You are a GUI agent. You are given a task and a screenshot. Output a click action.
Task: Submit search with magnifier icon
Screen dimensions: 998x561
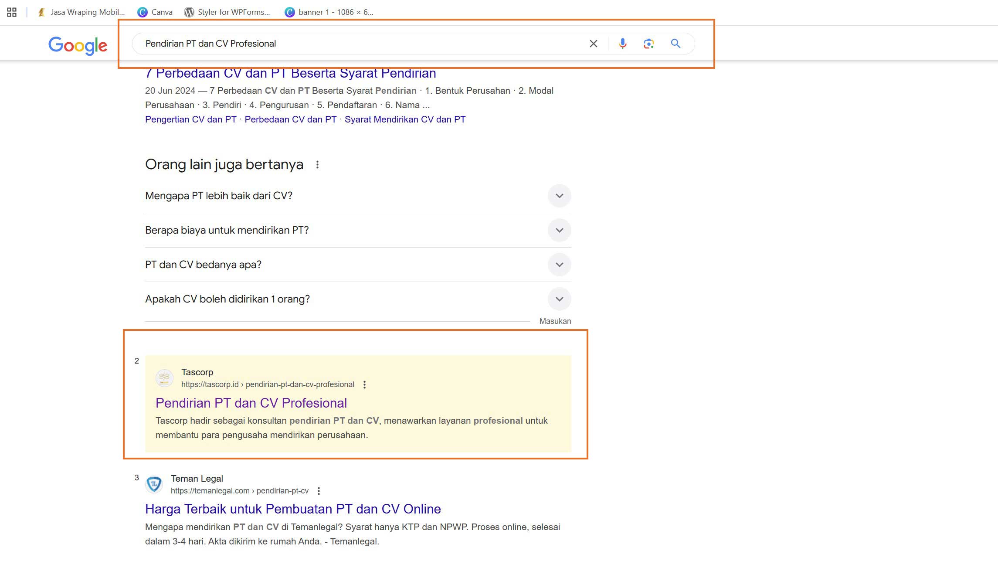tap(676, 44)
